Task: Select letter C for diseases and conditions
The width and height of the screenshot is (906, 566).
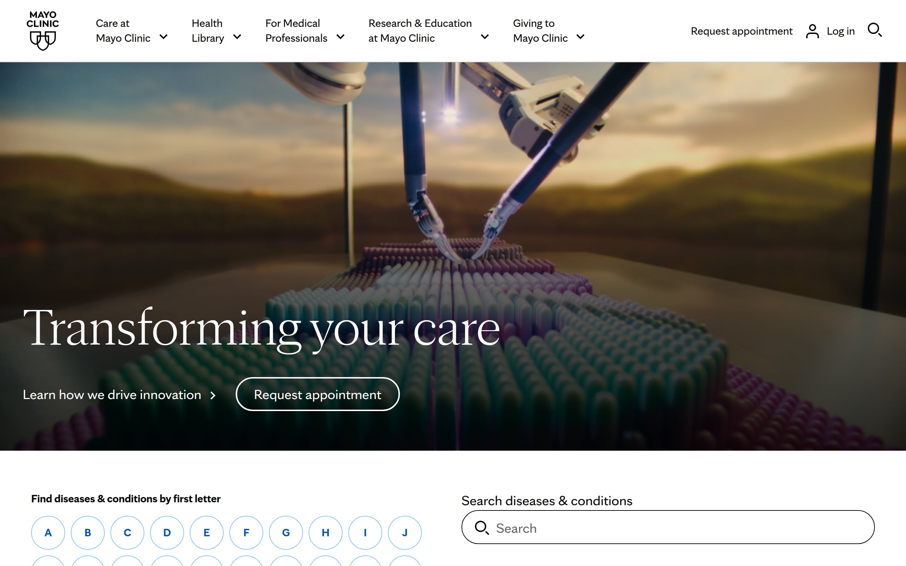Action: point(127,533)
